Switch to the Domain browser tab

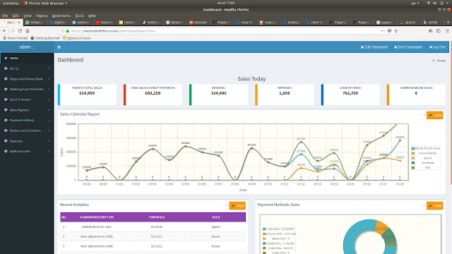tap(198, 22)
